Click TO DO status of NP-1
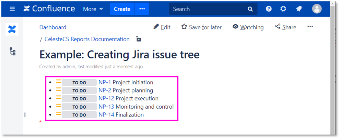 pos(79,83)
